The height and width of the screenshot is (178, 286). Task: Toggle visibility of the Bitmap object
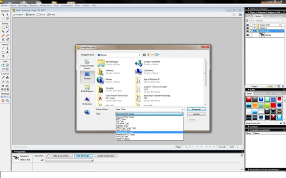coord(248,35)
